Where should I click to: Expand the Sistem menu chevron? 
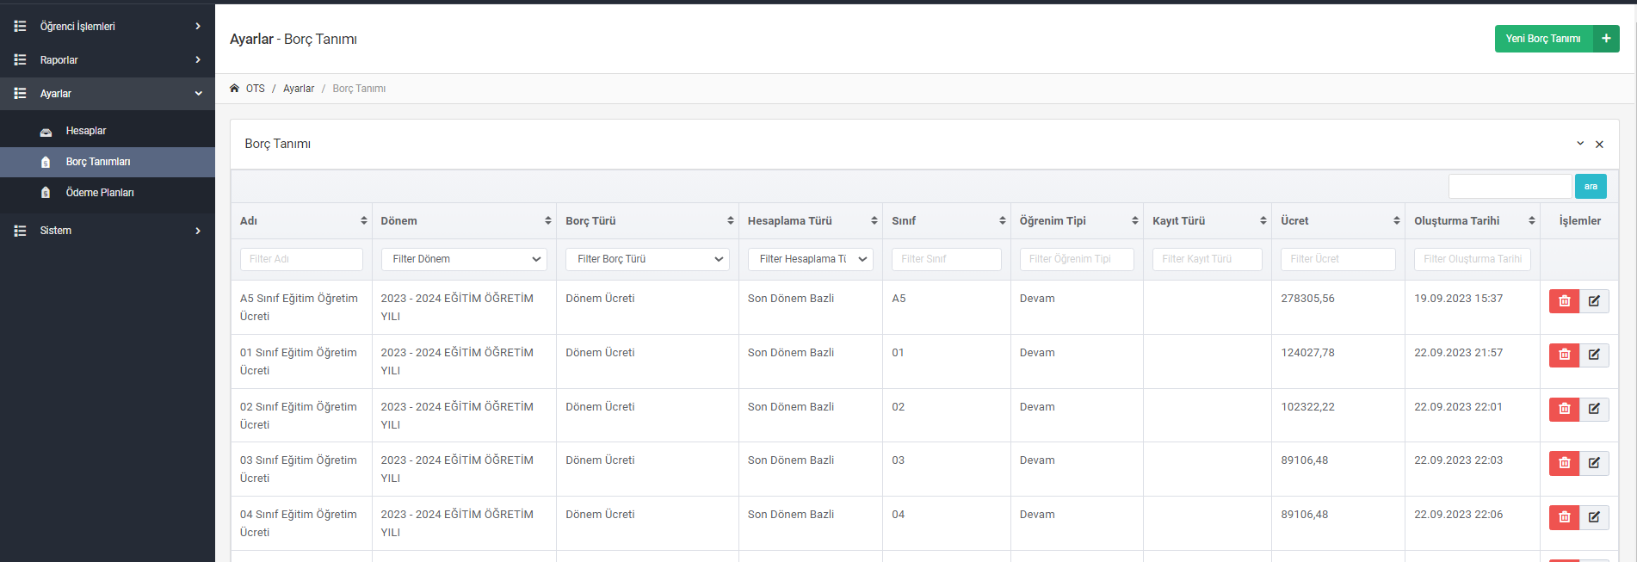[x=198, y=231]
